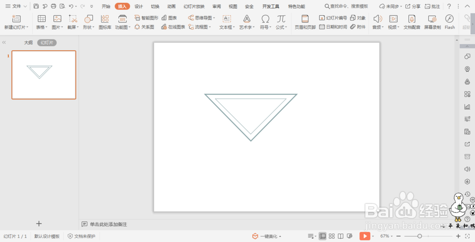
Task: Insert an 在线图表 online chart
Action: click(173, 27)
